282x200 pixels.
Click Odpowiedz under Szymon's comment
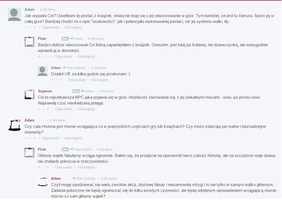point(63,109)
